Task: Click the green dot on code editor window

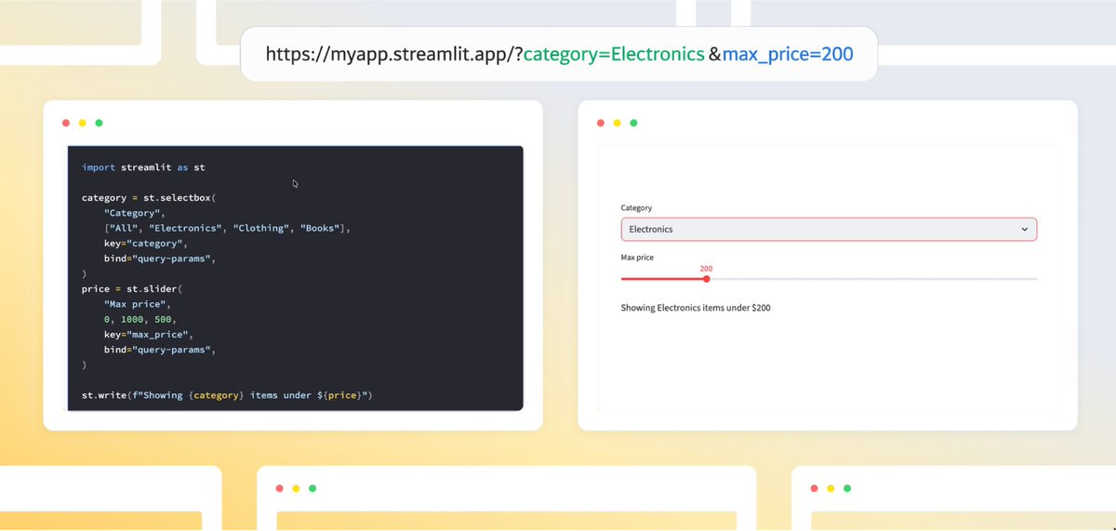Action: click(x=99, y=123)
